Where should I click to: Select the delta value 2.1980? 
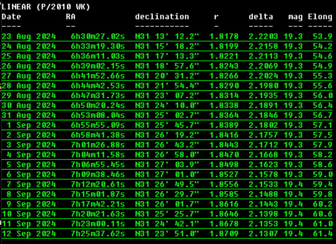(x=262, y=86)
